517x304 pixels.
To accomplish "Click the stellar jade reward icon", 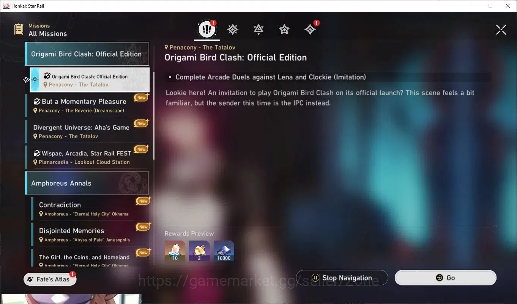I will coord(175,251).
